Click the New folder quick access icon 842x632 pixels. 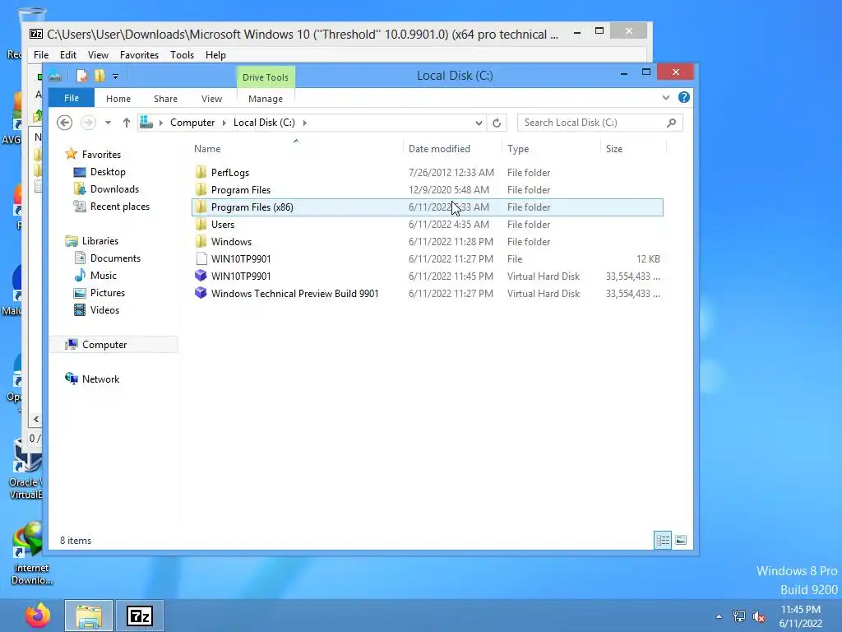(99, 76)
